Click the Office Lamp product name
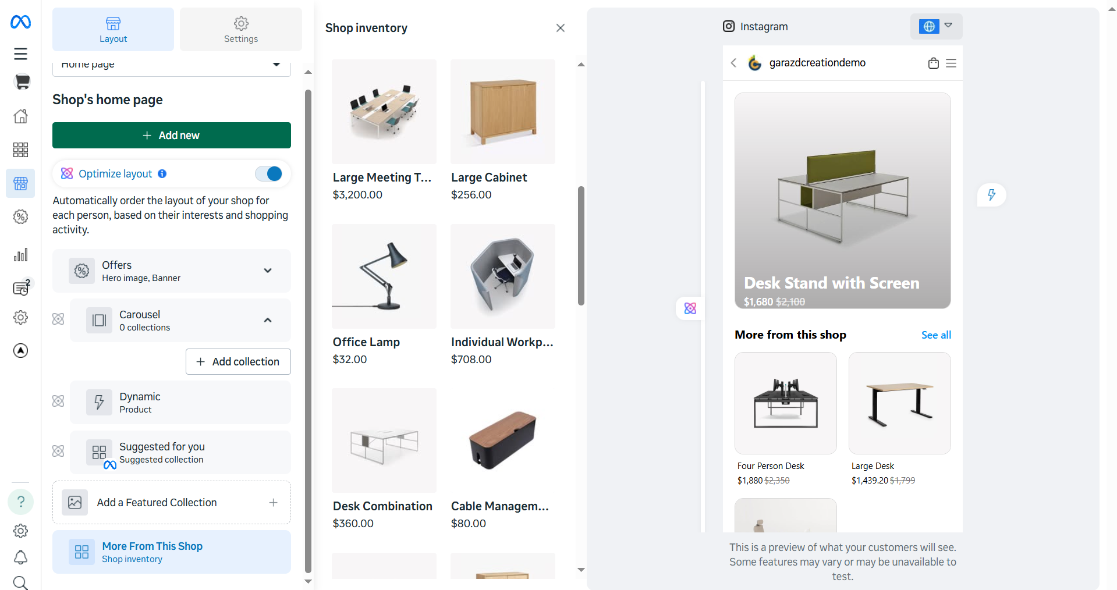 pos(366,342)
